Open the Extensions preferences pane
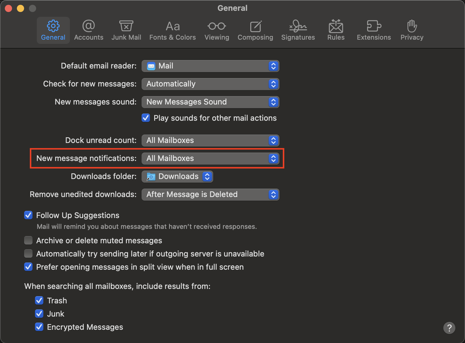This screenshot has height=343, width=465. pos(373,30)
